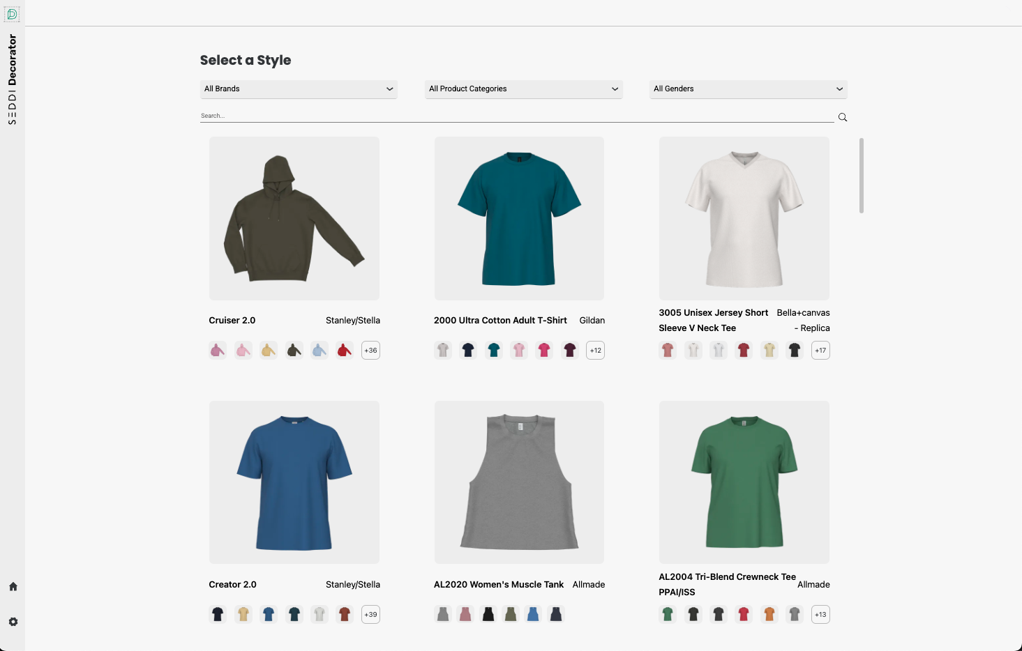Viewport: 1022px width, 651px height.
Task: Select blue tank swatch for AL2020 Muscle Tank
Action: 533,614
